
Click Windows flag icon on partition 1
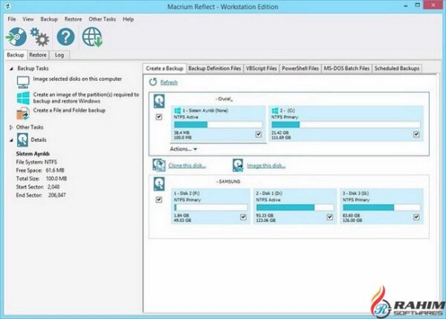pos(178,111)
